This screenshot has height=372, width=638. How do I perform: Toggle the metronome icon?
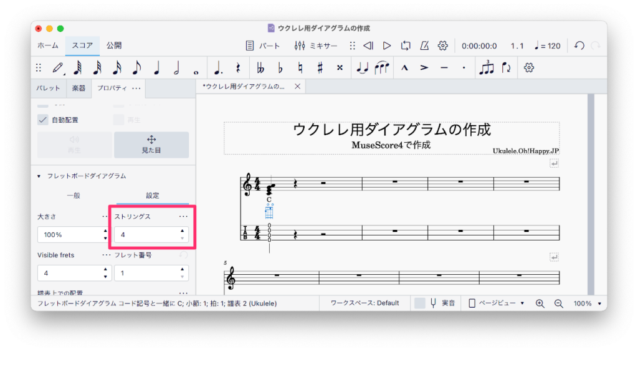(x=424, y=45)
